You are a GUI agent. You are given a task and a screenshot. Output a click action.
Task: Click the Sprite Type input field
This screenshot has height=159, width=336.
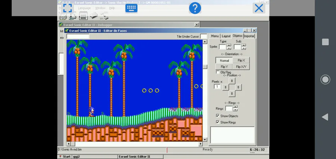(223, 47)
